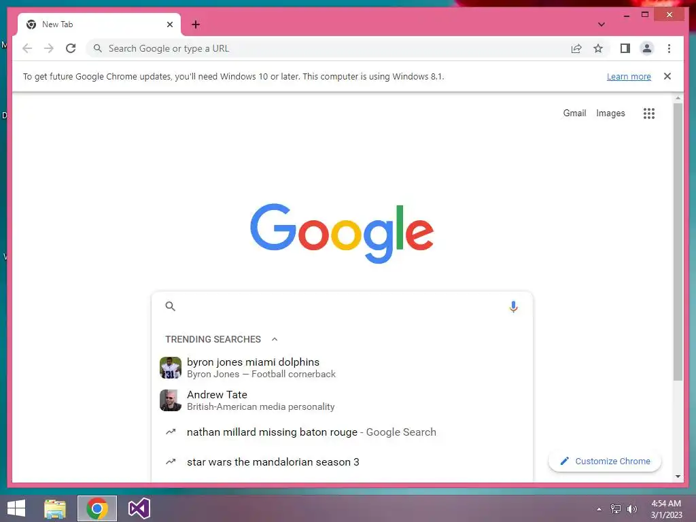Open the Windows Start menu
696x522 pixels.
point(16,508)
